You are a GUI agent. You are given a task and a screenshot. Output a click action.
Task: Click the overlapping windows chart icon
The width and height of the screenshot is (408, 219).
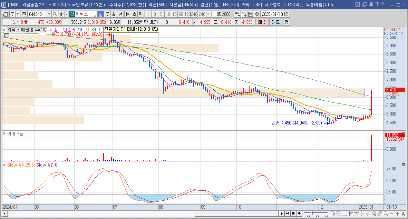339,214
